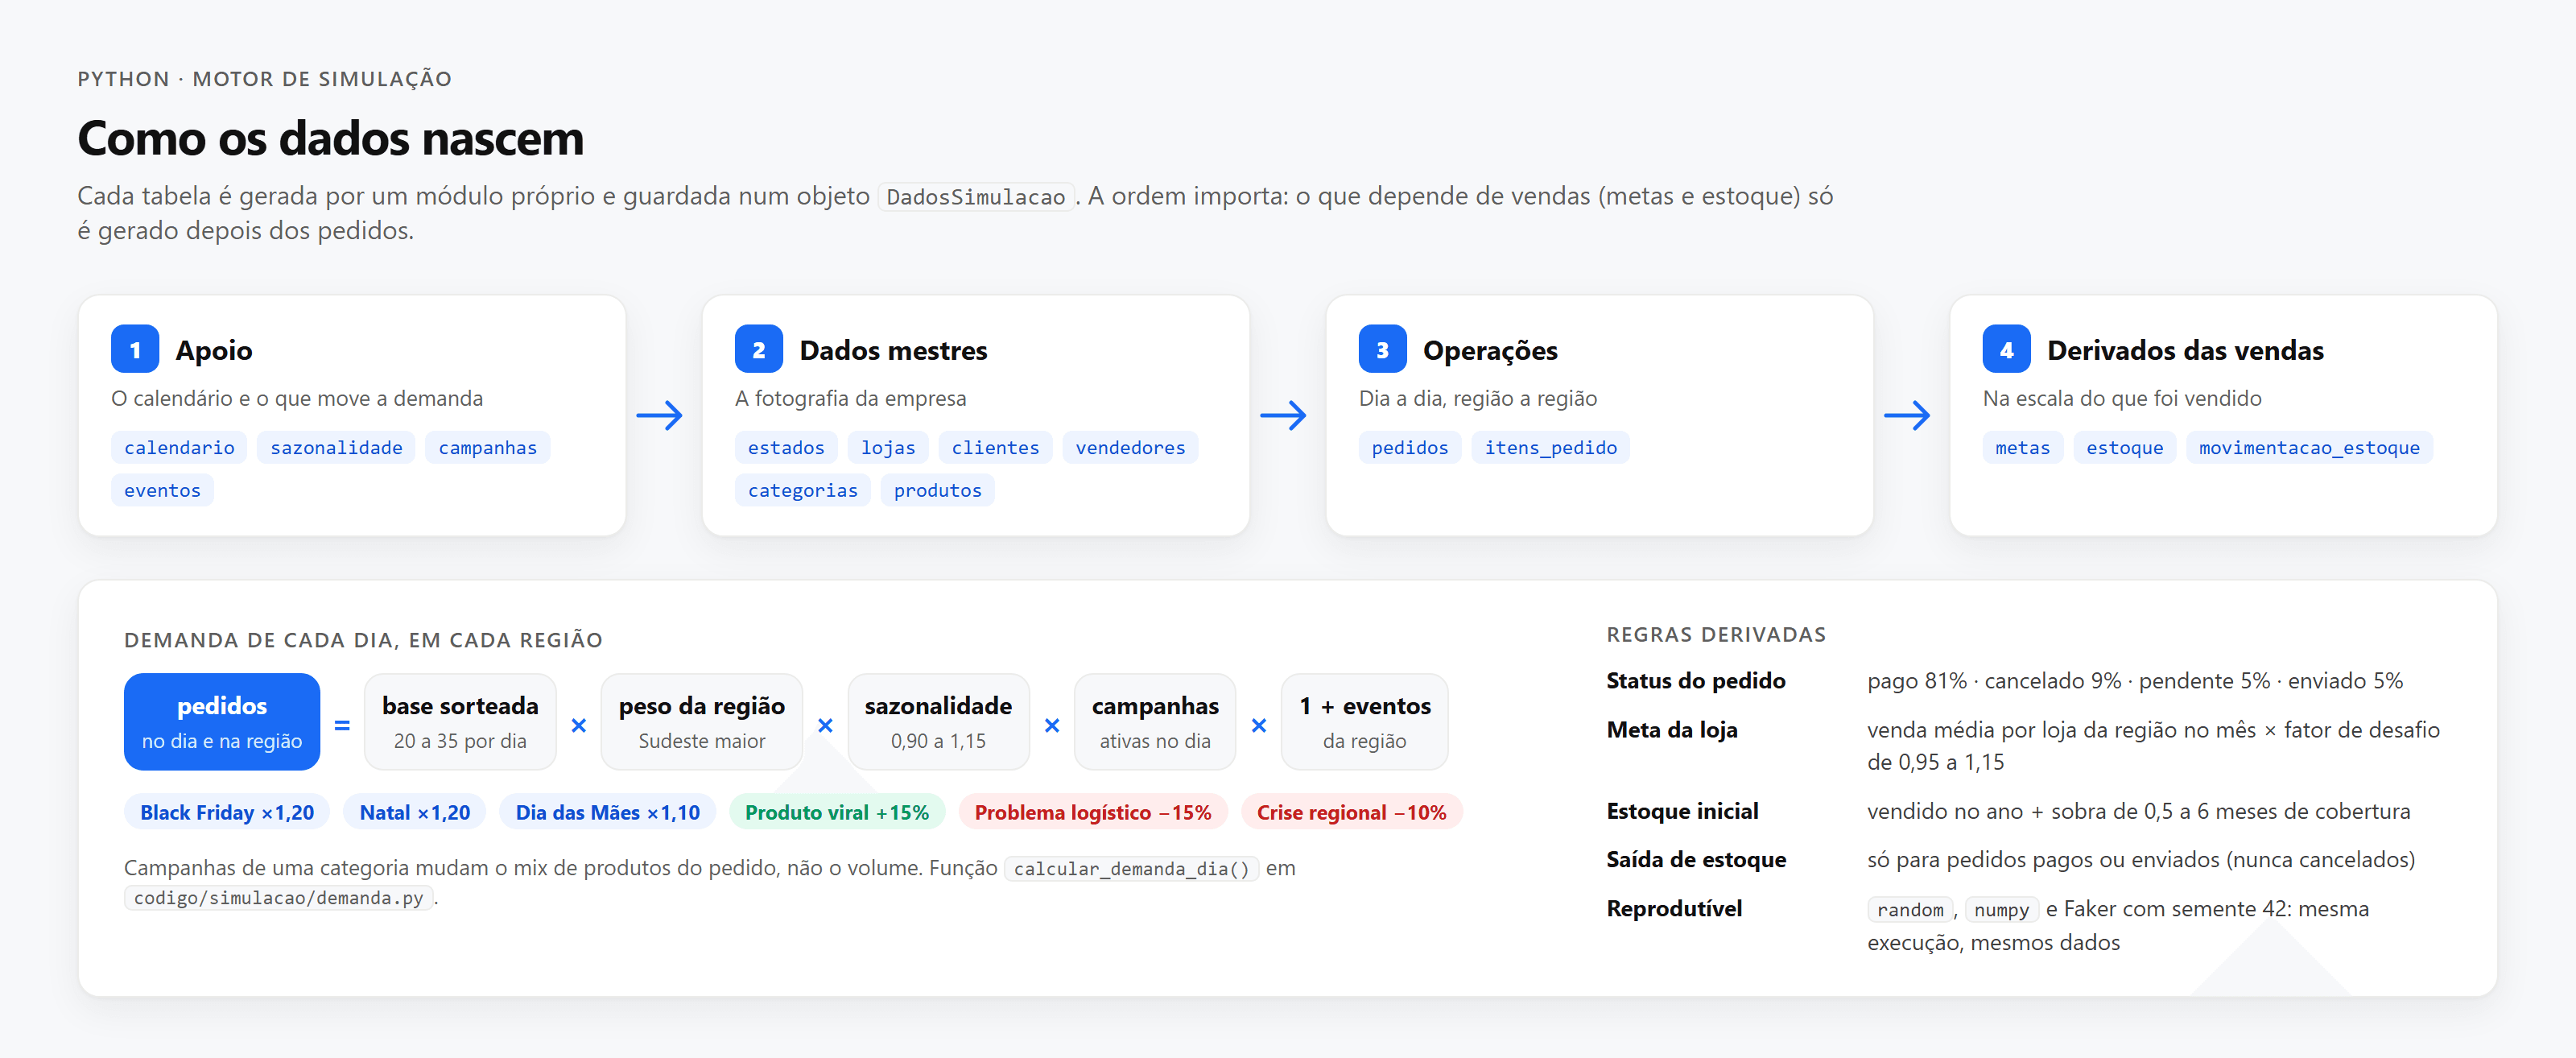Click the Status do pedido rule label

(x=1696, y=681)
